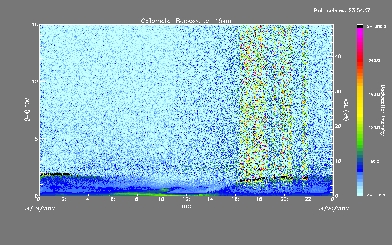Screen dimensions: 392x245
Task: Click the "AGL (kft)" axis label
Action: point(346,110)
